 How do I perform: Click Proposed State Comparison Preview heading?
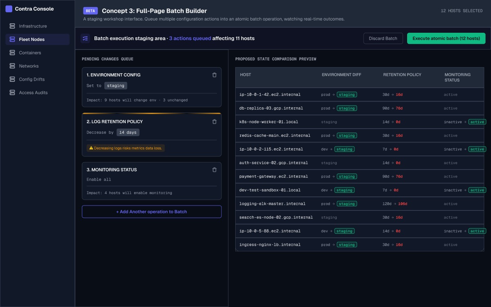point(276,59)
